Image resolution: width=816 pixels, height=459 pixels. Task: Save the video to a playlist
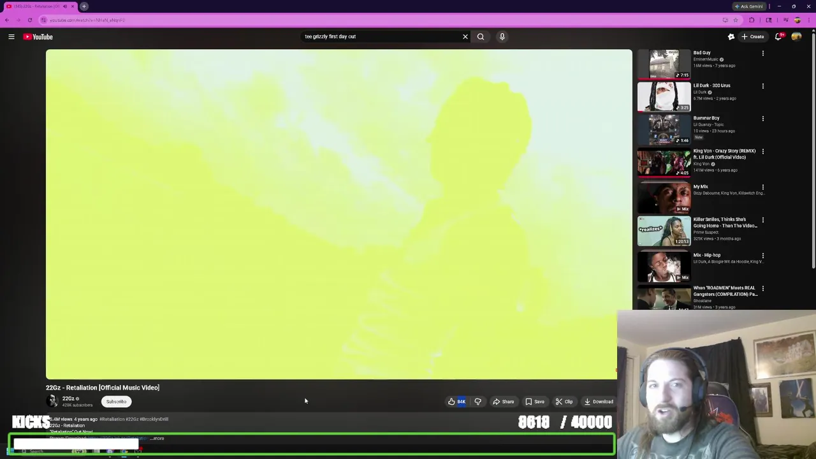(x=535, y=402)
